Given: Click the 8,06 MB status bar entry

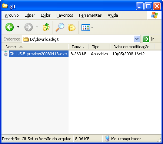Looking at the screenshot, I should 82,139.
